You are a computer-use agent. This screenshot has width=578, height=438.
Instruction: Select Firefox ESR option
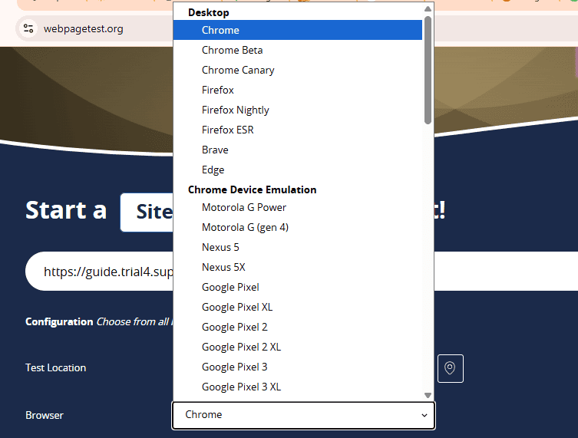(298, 130)
